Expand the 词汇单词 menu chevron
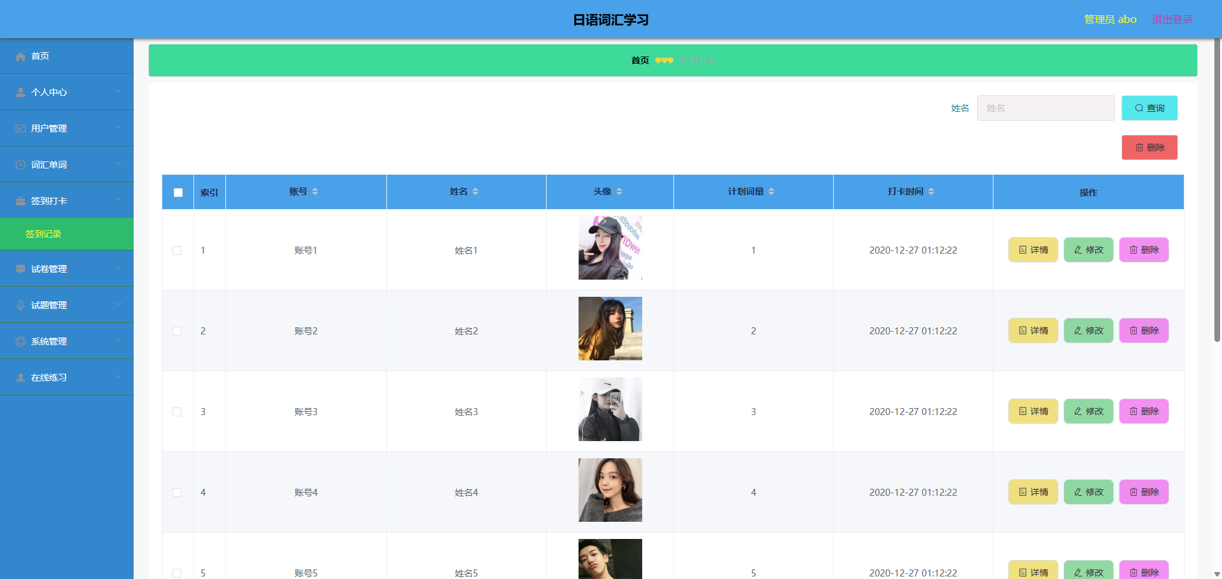1222x579 pixels. point(118,164)
